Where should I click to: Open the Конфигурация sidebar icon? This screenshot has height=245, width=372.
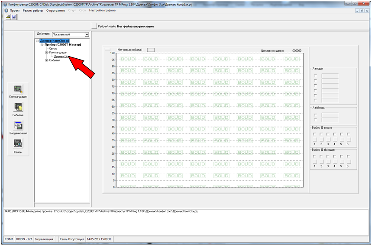click(18, 89)
